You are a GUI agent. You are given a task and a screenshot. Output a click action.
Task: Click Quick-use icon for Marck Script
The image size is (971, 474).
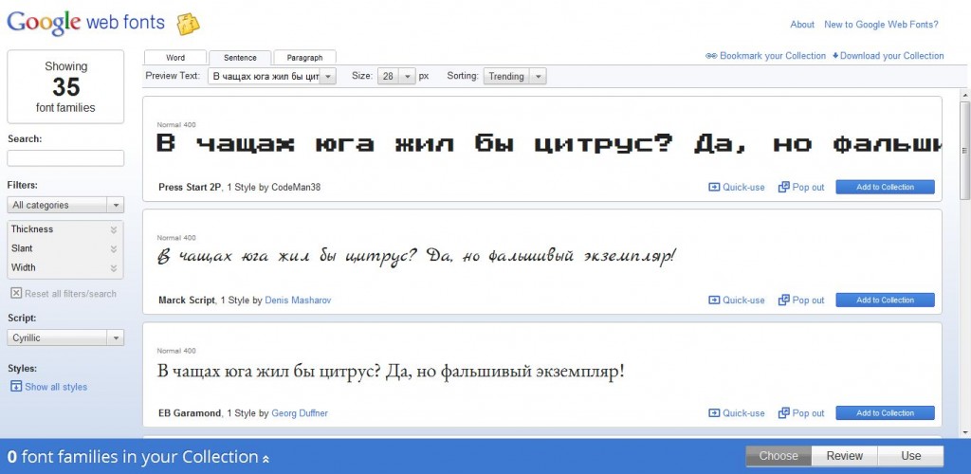pos(714,301)
